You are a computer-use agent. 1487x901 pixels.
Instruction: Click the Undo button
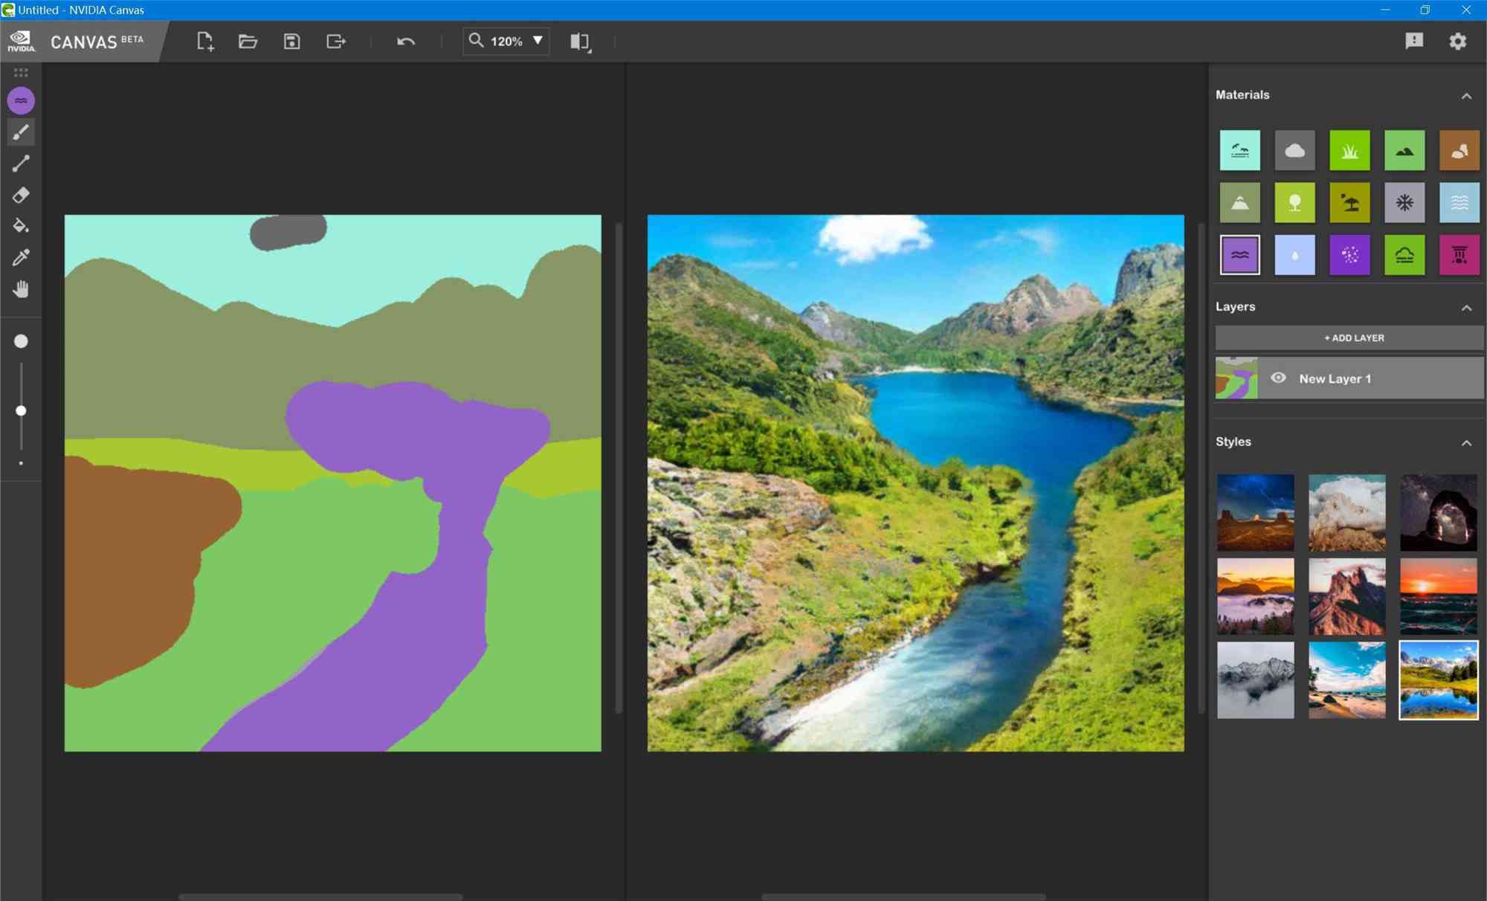click(404, 40)
